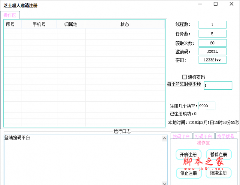Screen dimensions: 240x185
Task: Click the 邀请码 input field
Action: [x=212, y=51]
